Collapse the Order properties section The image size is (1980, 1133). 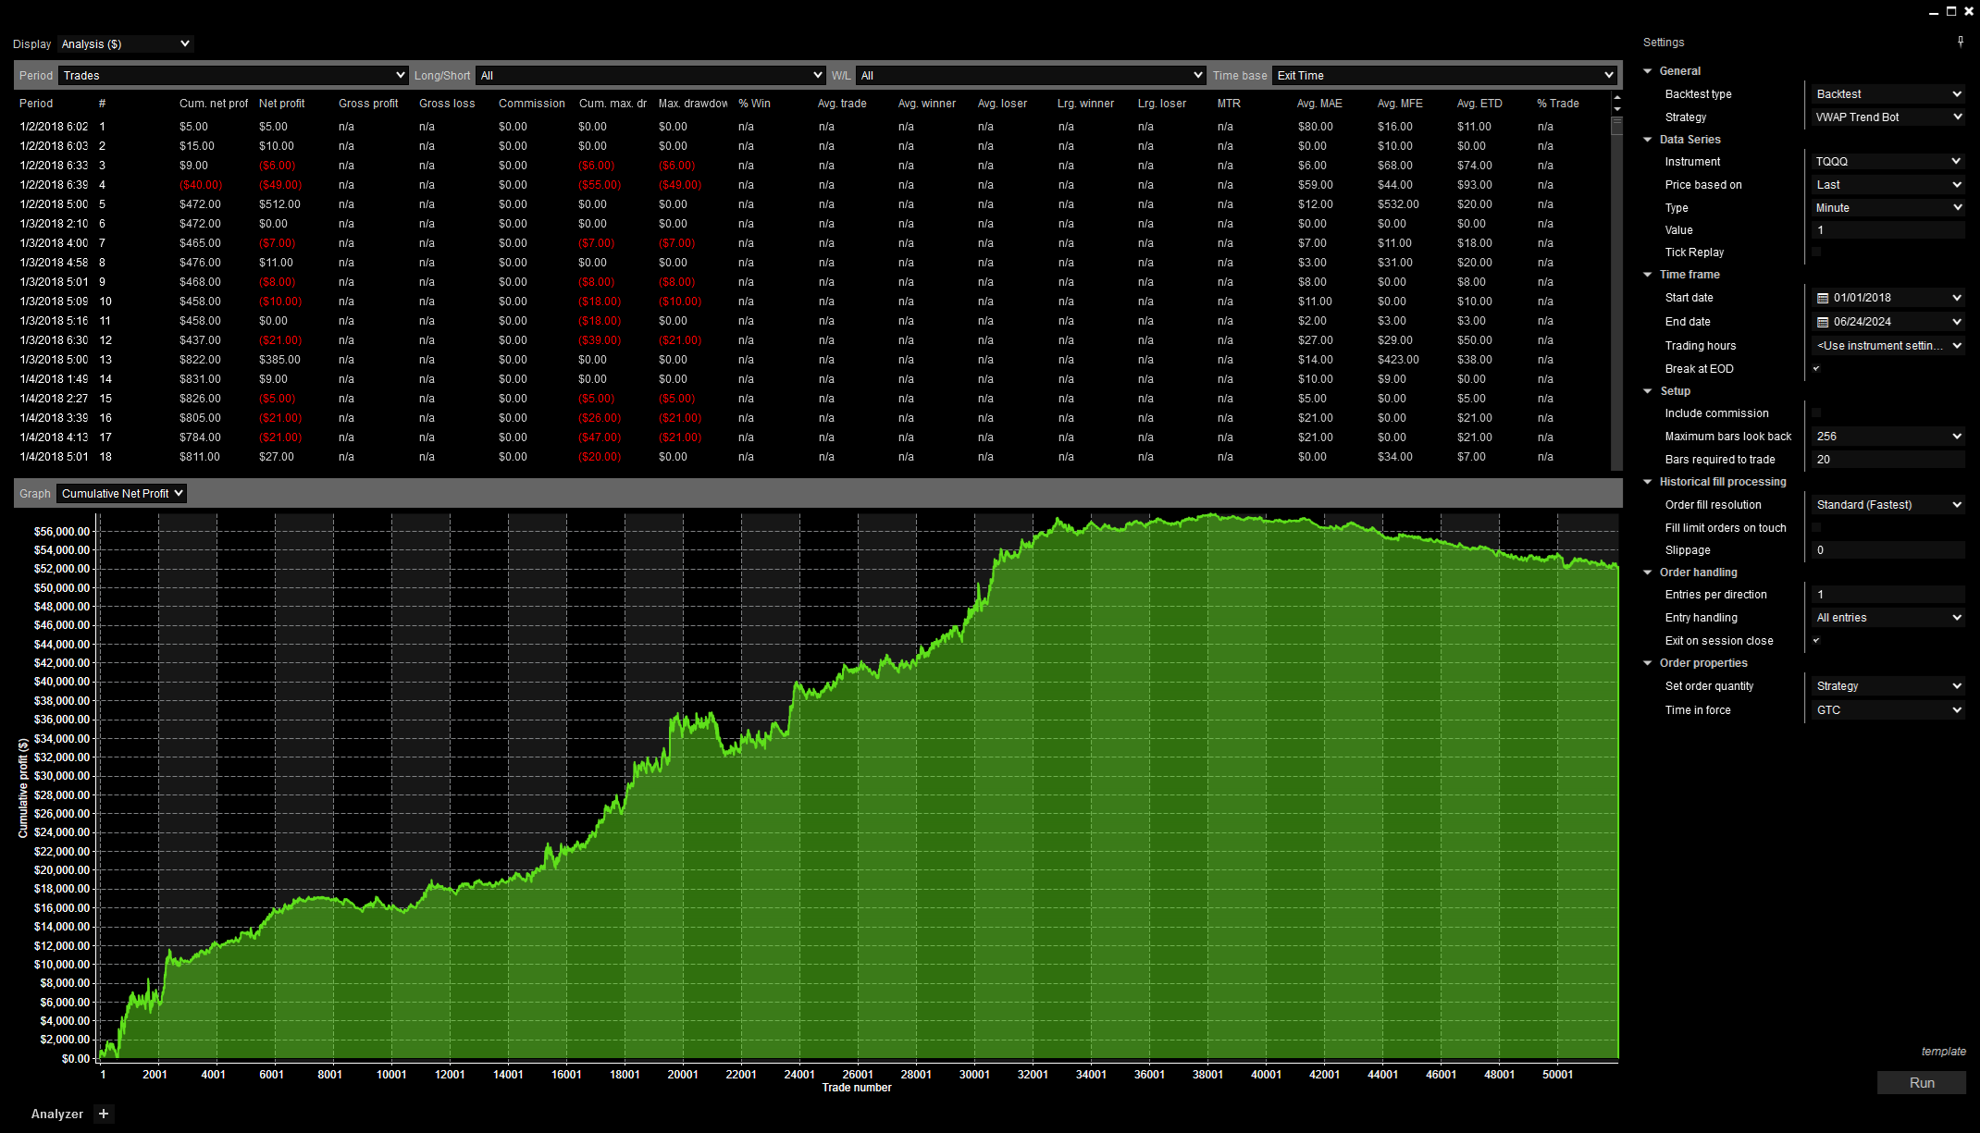click(1648, 663)
